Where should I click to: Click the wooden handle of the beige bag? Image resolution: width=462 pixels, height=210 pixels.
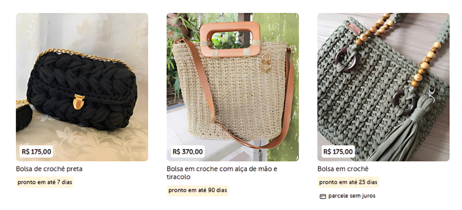[x=230, y=39]
